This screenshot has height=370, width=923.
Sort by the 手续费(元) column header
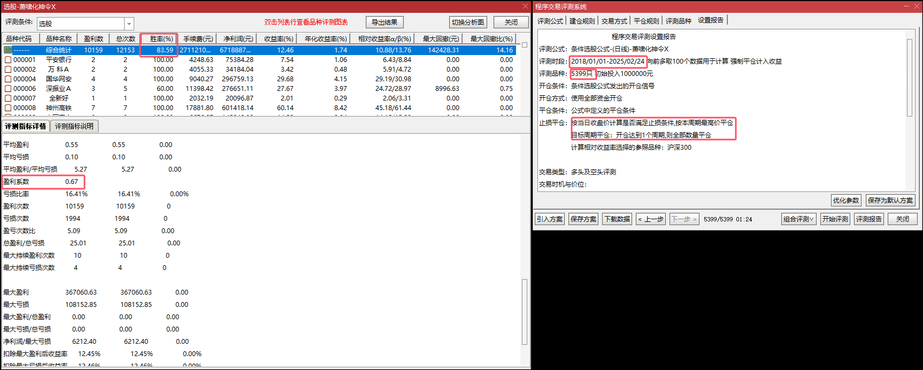(198, 38)
